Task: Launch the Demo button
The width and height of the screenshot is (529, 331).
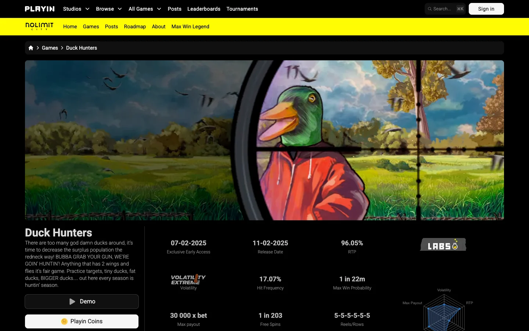Action: (82, 302)
